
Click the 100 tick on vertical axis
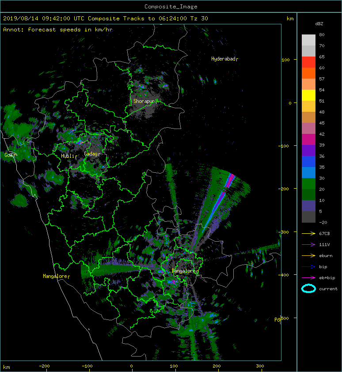[x=285, y=60]
